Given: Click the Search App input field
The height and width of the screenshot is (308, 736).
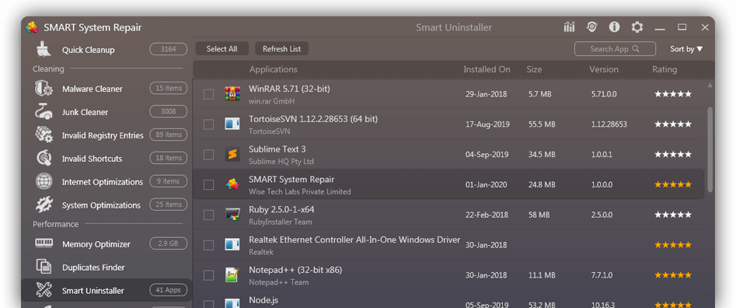Looking at the screenshot, I should coord(615,49).
